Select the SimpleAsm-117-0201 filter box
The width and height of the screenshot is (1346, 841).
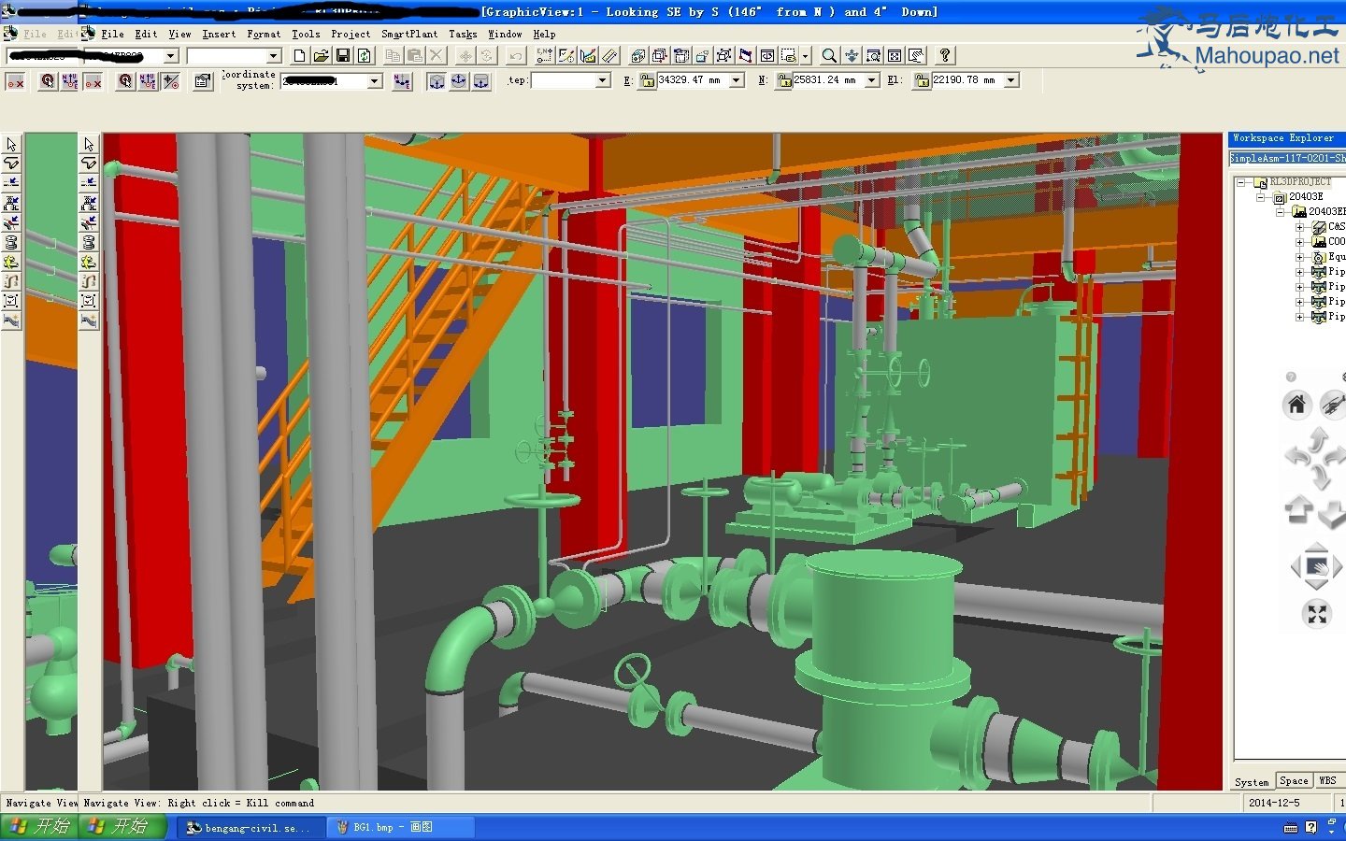point(1287,158)
